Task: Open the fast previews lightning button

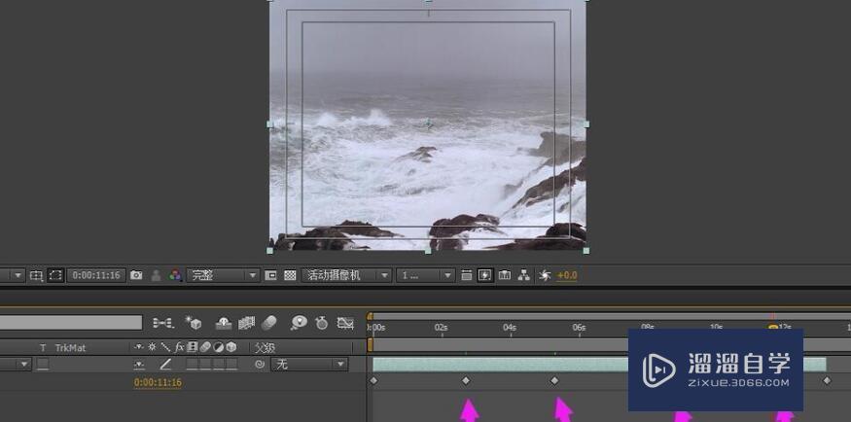Action: pyautogui.click(x=484, y=275)
